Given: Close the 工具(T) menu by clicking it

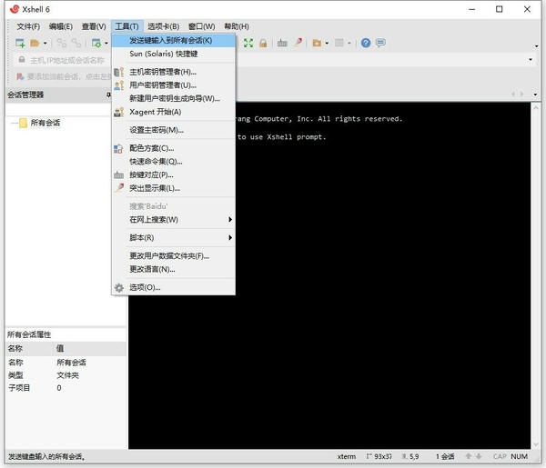Looking at the screenshot, I should click(x=126, y=26).
